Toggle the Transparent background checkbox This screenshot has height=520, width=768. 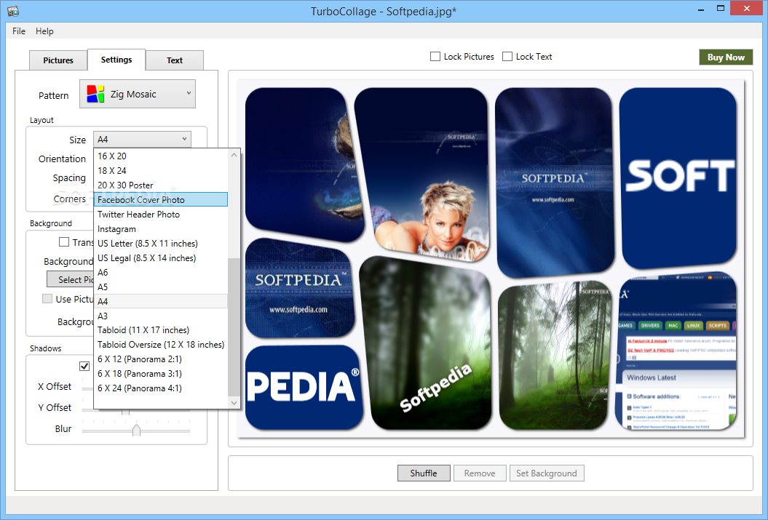click(63, 241)
